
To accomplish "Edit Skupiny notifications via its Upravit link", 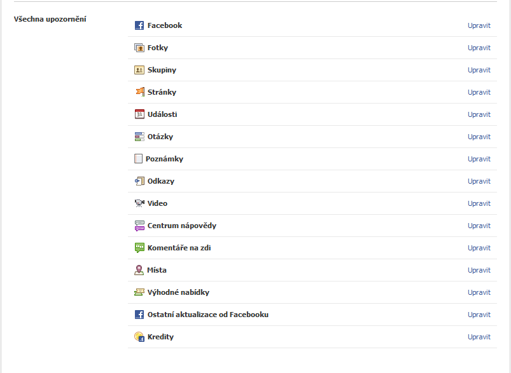I will (479, 70).
